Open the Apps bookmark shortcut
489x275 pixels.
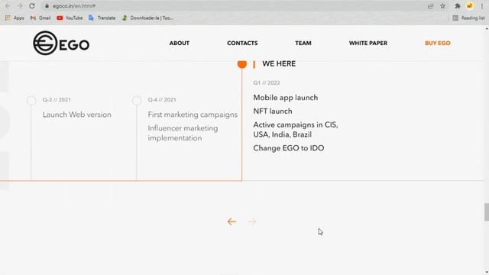pyautogui.click(x=15, y=18)
